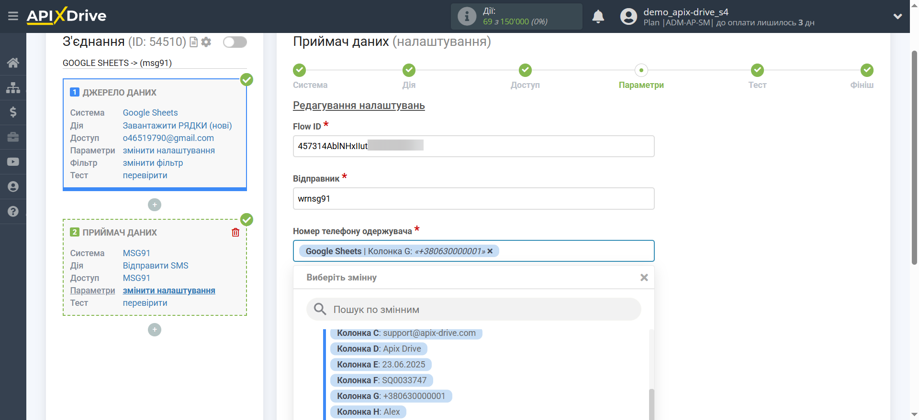Click receiver змінити налаштування link

[x=169, y=291]
